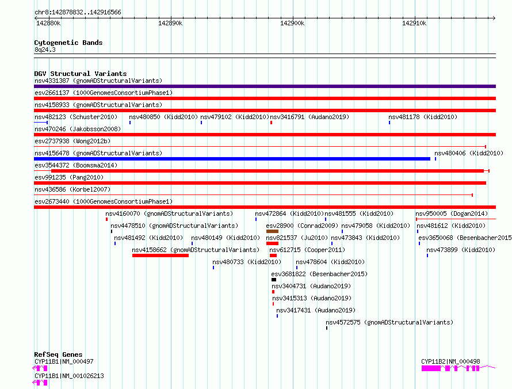
Task: Click esv2737938 Wong2012b variant label
Action: click(72, 141)
